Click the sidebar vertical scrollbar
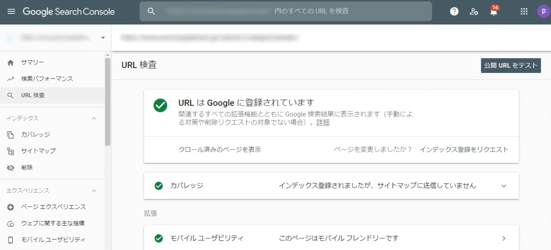This screenshot has width=551, height=250. click(108, 102)
